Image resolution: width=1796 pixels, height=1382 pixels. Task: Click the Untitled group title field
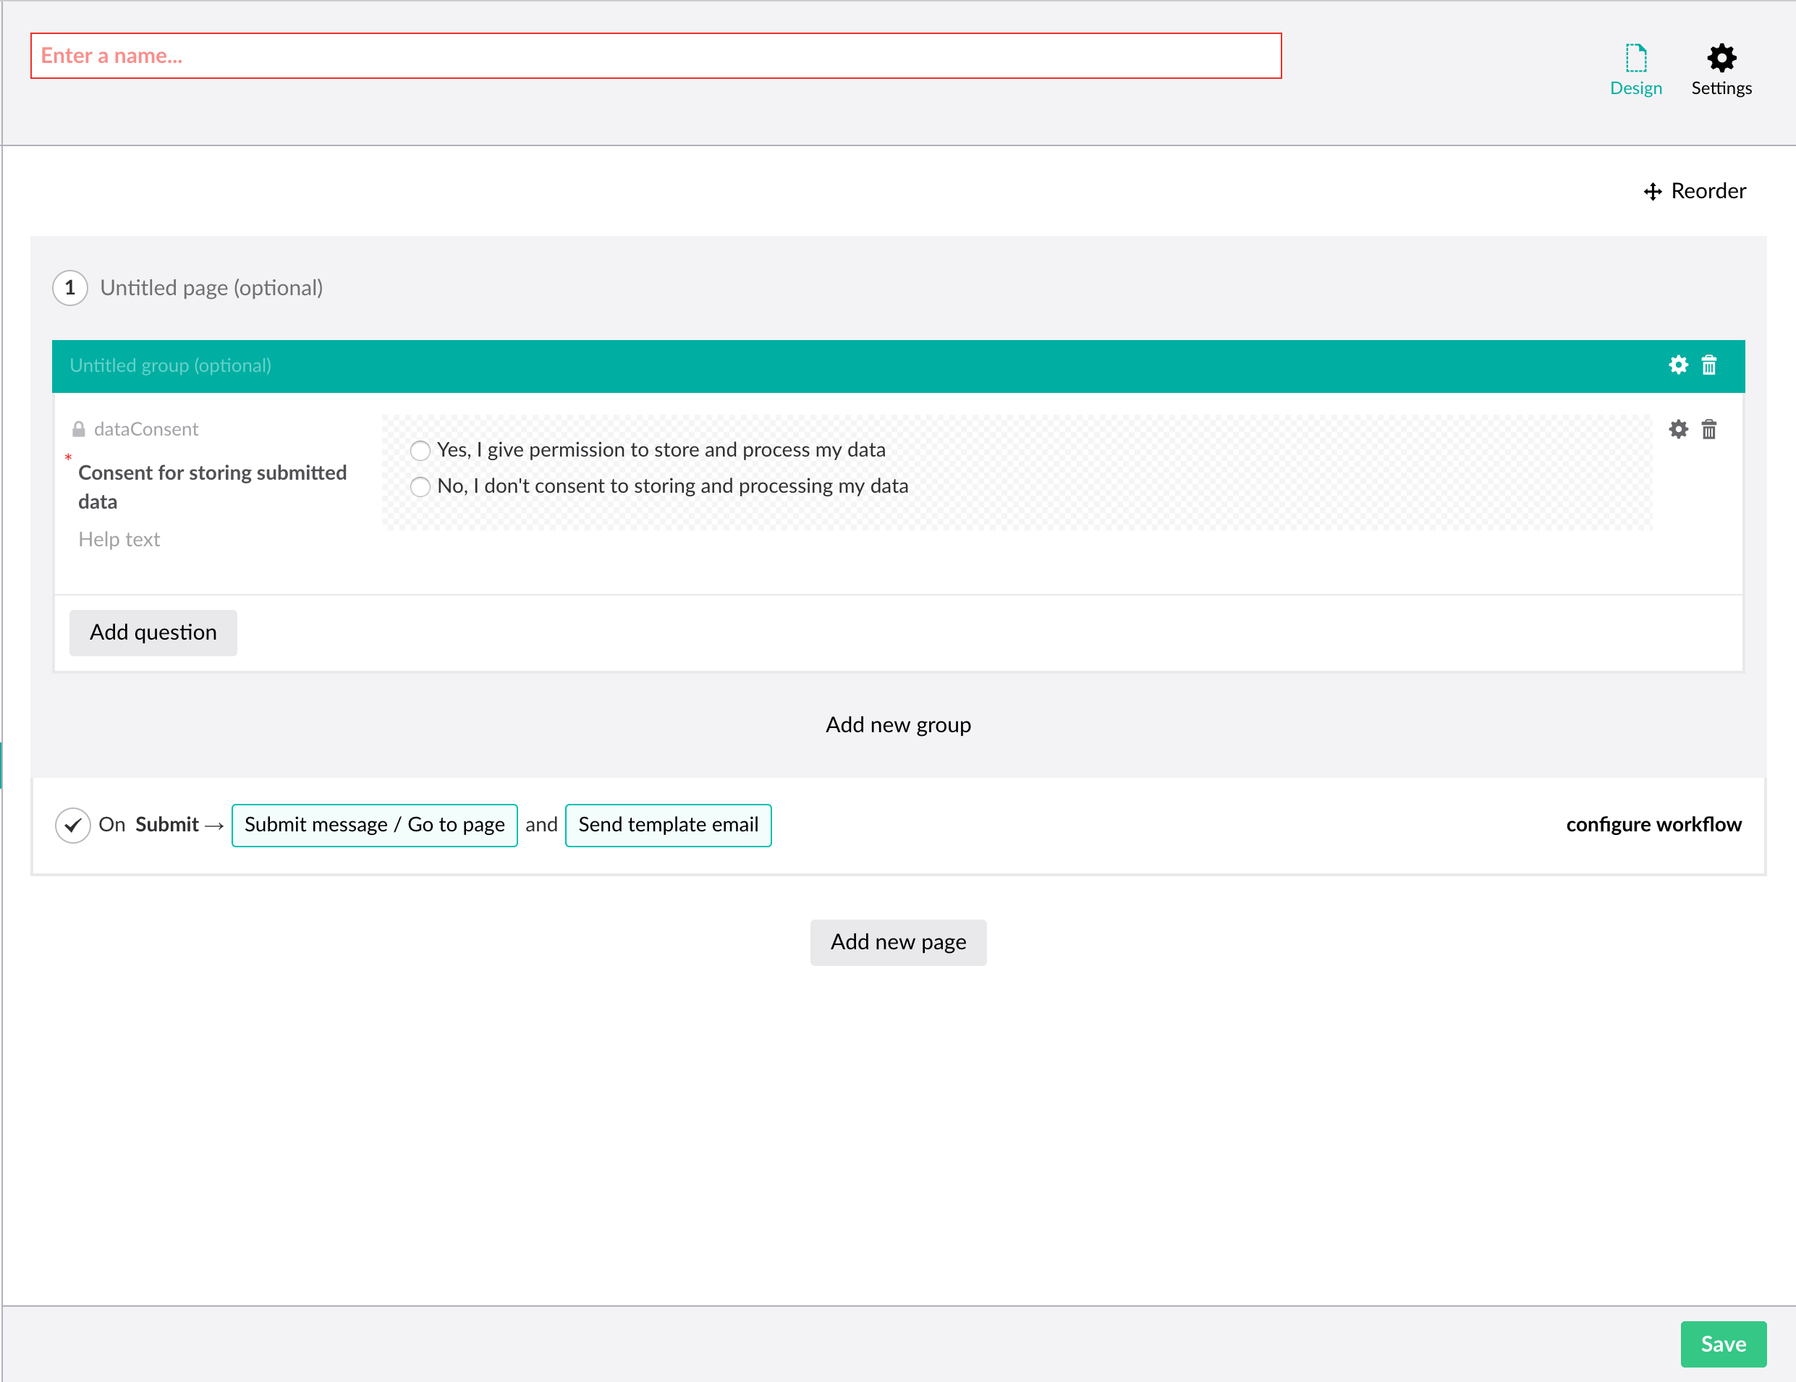(x=170, y=366)
